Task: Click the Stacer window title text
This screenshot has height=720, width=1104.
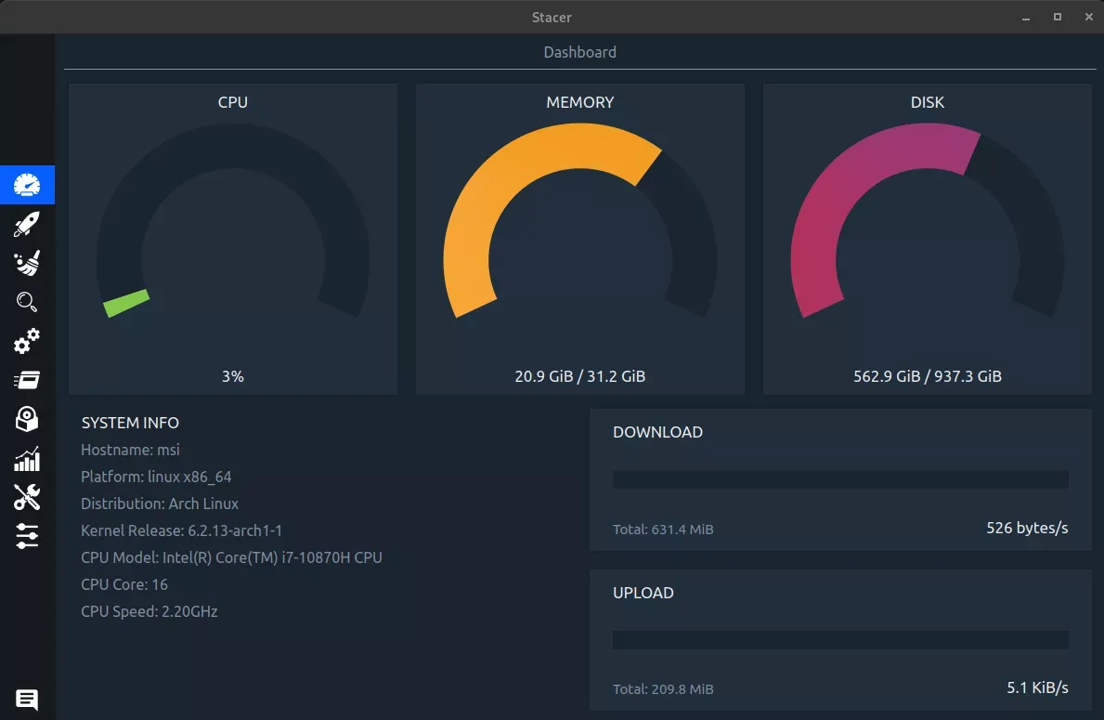Action: pyautogui.click(x=552, y=17)
